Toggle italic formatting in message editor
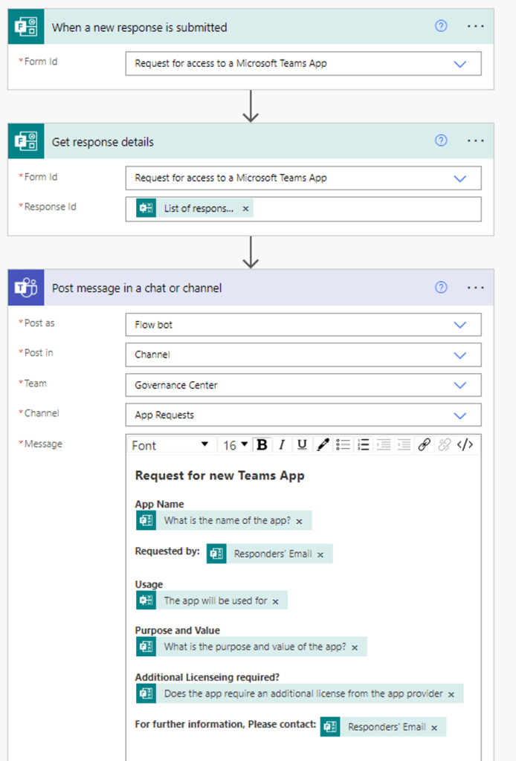 (x=282, y=444)
